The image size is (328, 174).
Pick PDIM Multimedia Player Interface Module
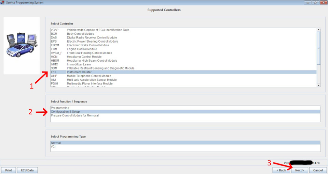click(183, 83)
